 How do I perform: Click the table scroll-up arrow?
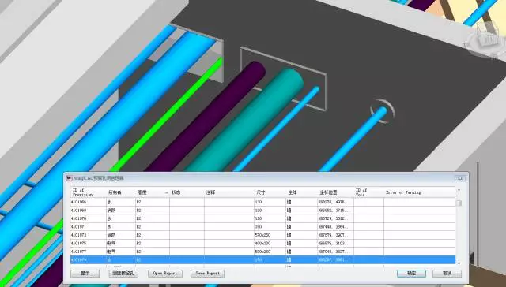(x=459, y=190)
